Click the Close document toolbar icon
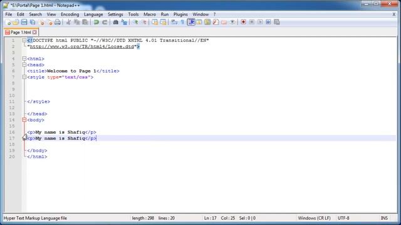Screen dimensions: 401x225 41,22
